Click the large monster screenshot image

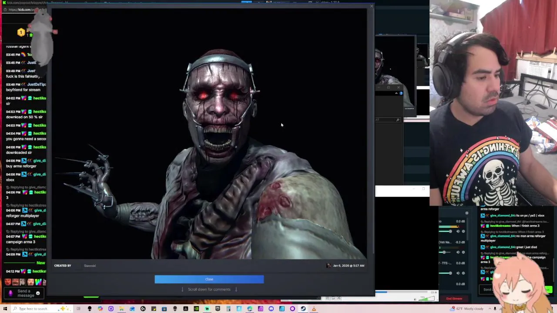coord(209,134)
